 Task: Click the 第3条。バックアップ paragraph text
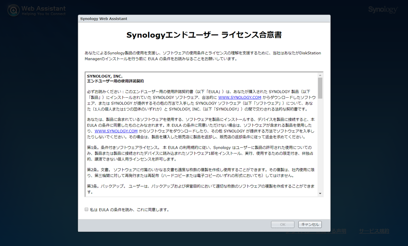pyautogui.click(x=201, y=189)
